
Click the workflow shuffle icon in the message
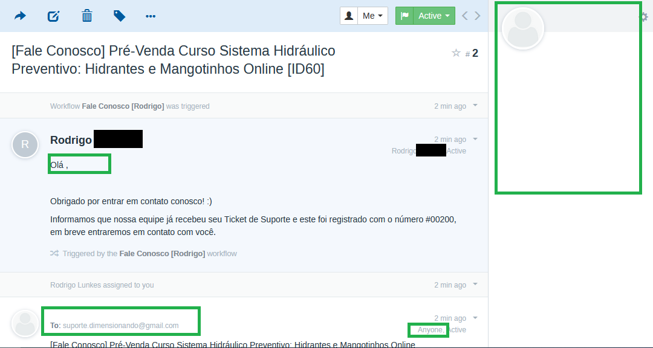[54, 253]
